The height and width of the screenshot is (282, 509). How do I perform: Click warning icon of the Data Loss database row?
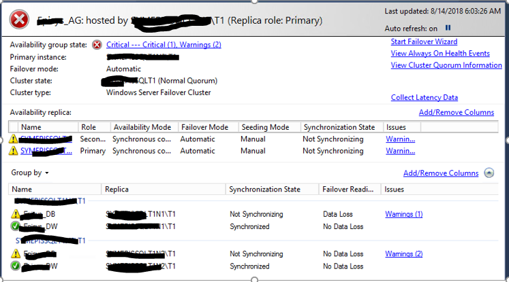click(x=16, y=214)
